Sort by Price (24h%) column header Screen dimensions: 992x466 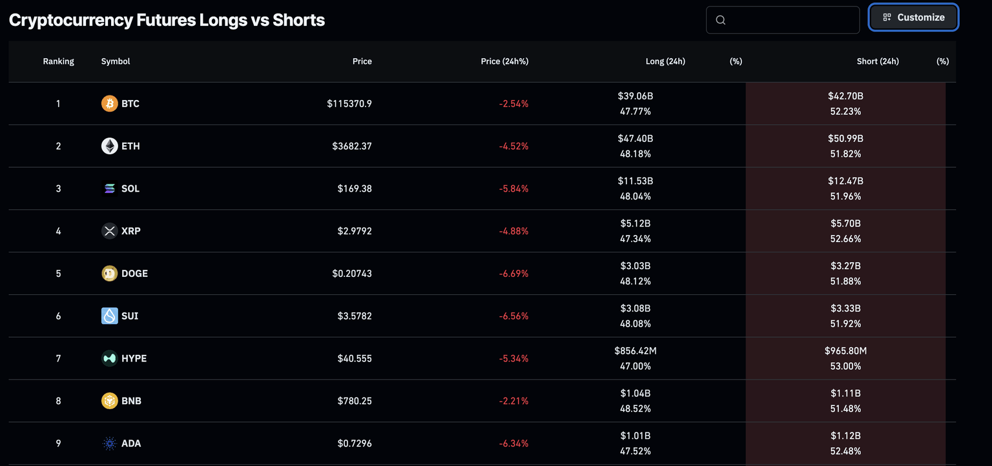click(504, 61)
